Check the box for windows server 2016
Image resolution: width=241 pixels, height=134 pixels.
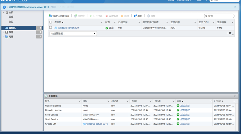pyautogui.click(x=50, y=27)
